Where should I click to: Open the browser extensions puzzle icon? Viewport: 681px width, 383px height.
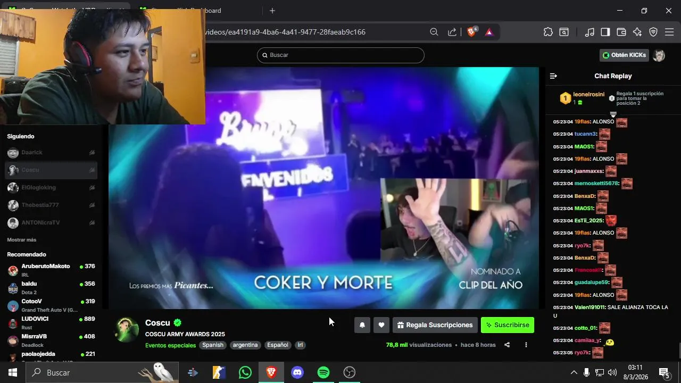(x=548, y=32)
